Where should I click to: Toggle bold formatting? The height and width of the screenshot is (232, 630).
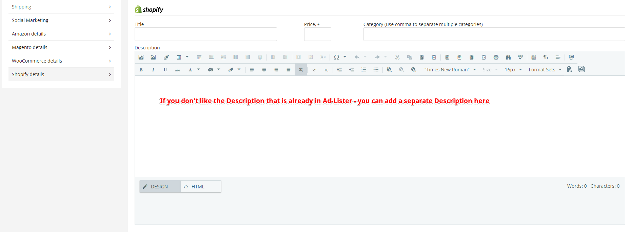coord(141,70)
